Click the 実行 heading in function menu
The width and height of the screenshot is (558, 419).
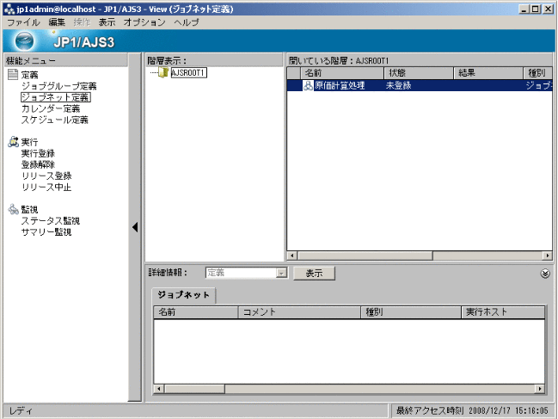29,142
